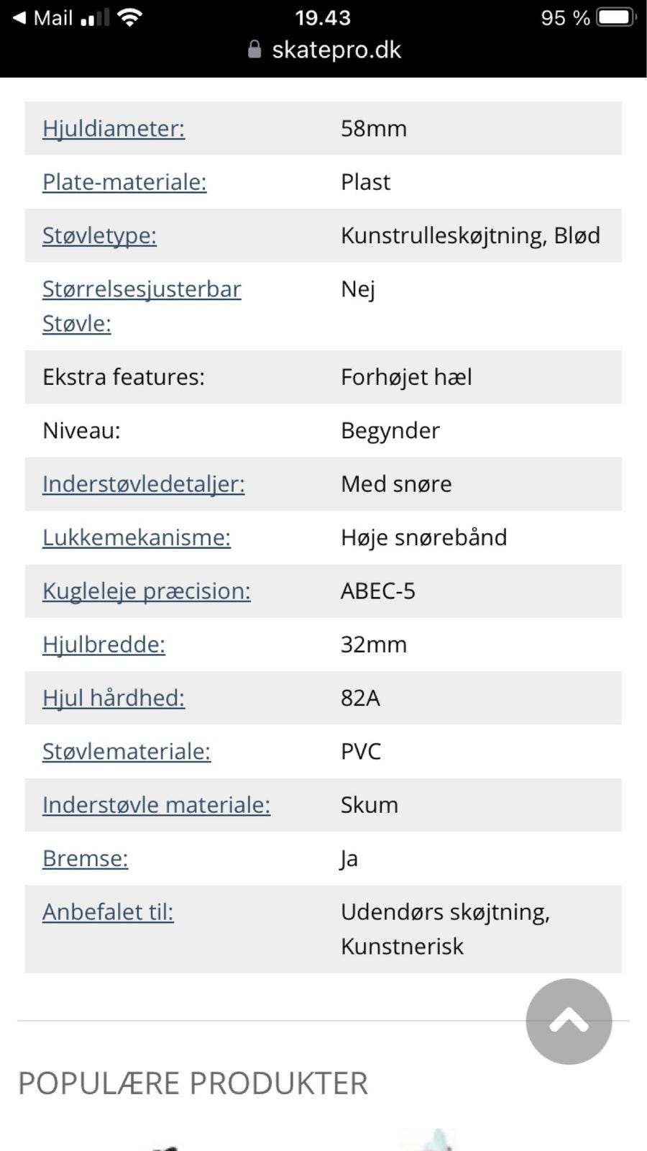Tap the scroll-to-top arrow button
The width and height of the screenshot is (647, 1151).
569,1021
